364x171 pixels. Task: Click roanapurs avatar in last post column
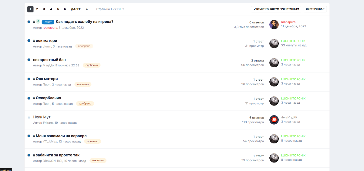pos(274,25)
